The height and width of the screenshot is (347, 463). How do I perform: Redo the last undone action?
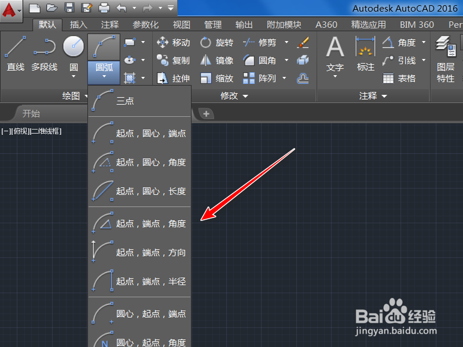pyautogui.click(x=148, y=8)
